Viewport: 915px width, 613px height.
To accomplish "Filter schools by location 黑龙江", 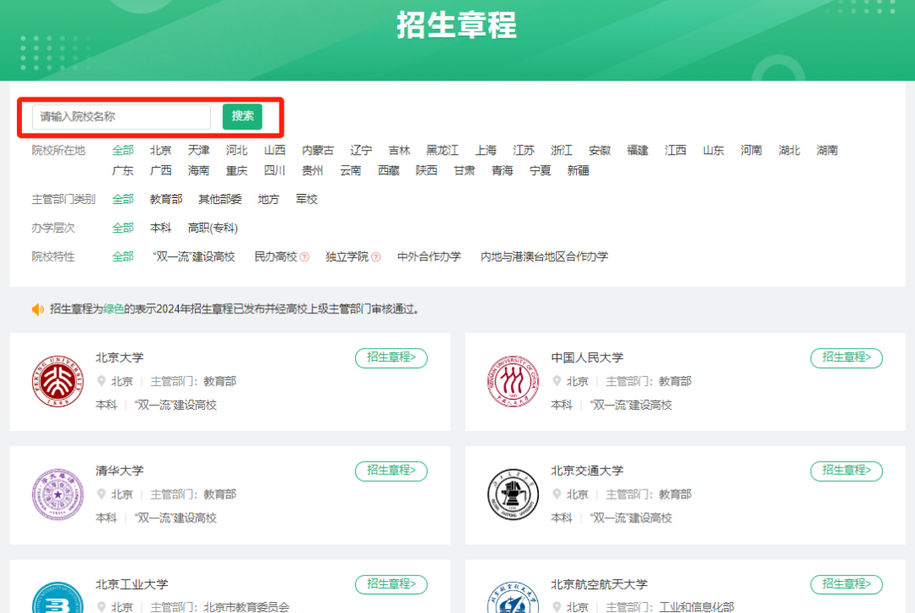I will click(442, 151).
